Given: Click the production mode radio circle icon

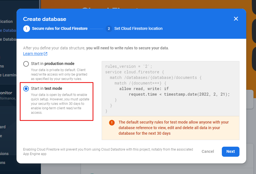Looking at the screenshot, I should tap(26, 64).
